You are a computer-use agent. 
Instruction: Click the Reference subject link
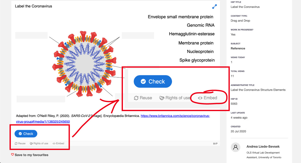point(238,48)
